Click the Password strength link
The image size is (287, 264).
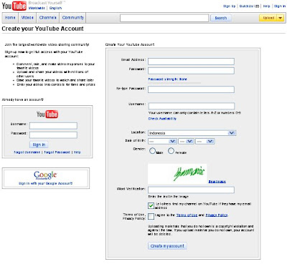pos(167,79)
